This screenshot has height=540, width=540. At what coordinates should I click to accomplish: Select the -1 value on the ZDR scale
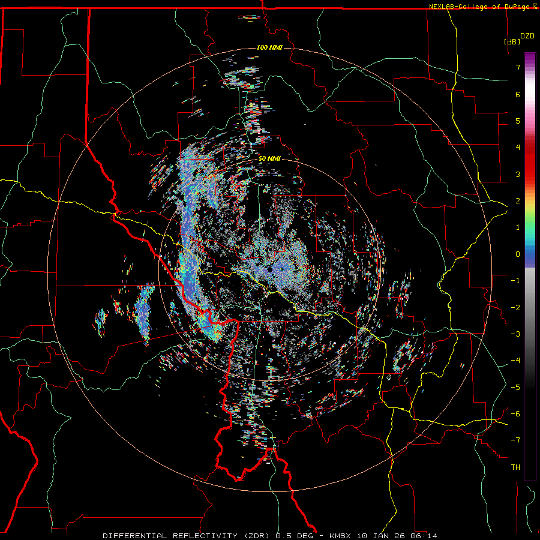(515, 281)
